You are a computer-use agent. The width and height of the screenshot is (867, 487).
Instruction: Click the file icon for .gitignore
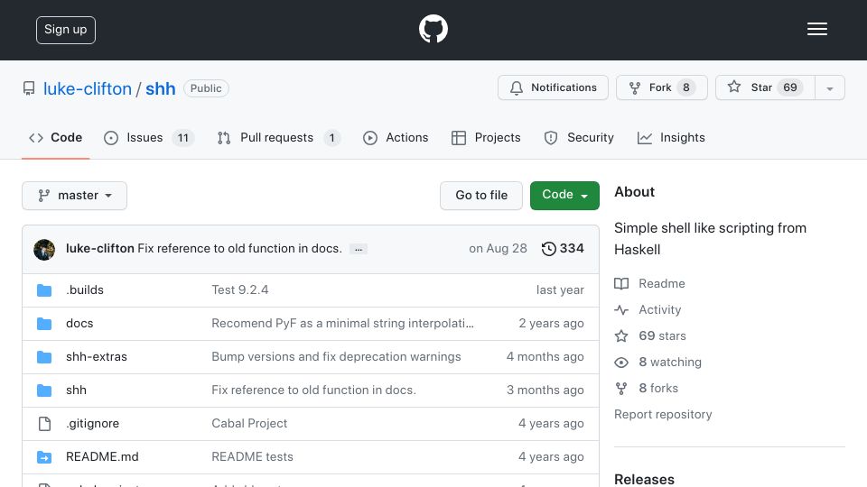[x=44, y=424]
